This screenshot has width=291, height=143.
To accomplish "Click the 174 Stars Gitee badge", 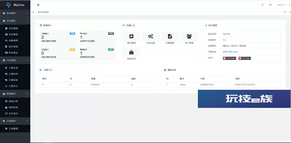I will click(230, 58).
